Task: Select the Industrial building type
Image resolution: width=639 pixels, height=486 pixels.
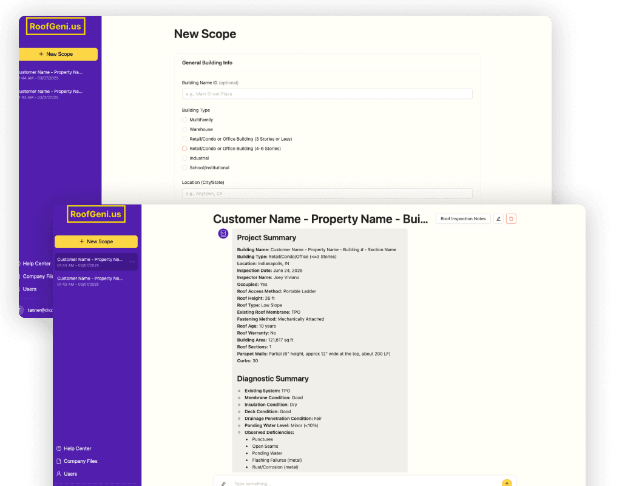Action: pyautogui.click(x=185, y=158)
